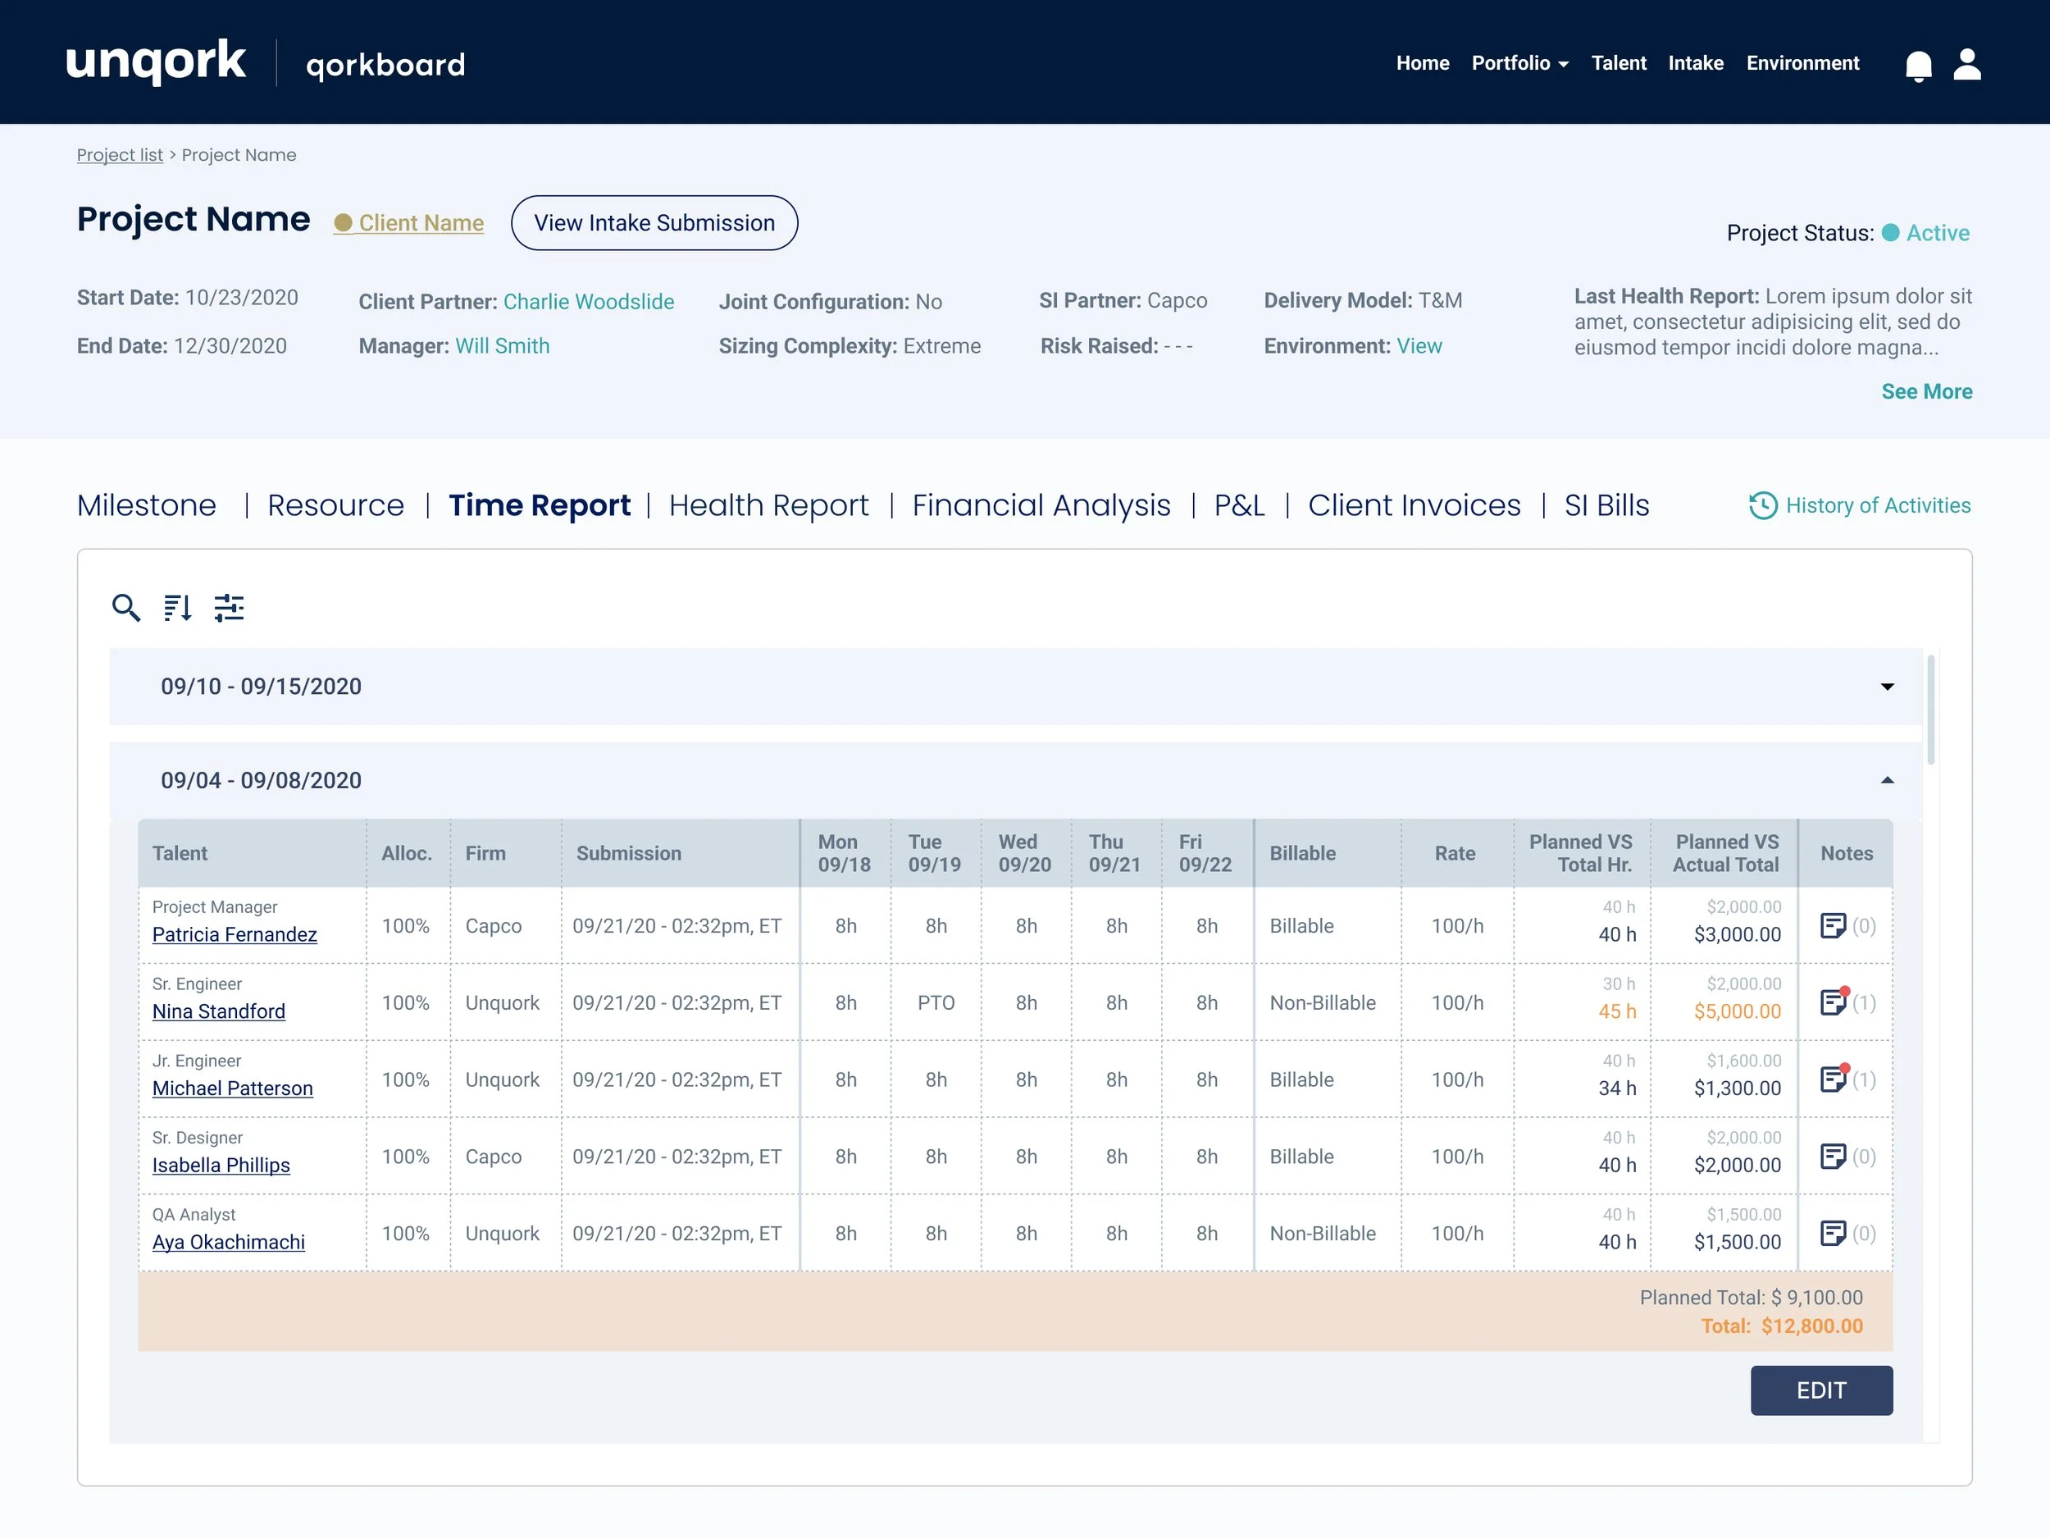Click the sort descending icon
Image resolution: width=2050 pixels, height=1538 pixels.
[x=177, y=607]
